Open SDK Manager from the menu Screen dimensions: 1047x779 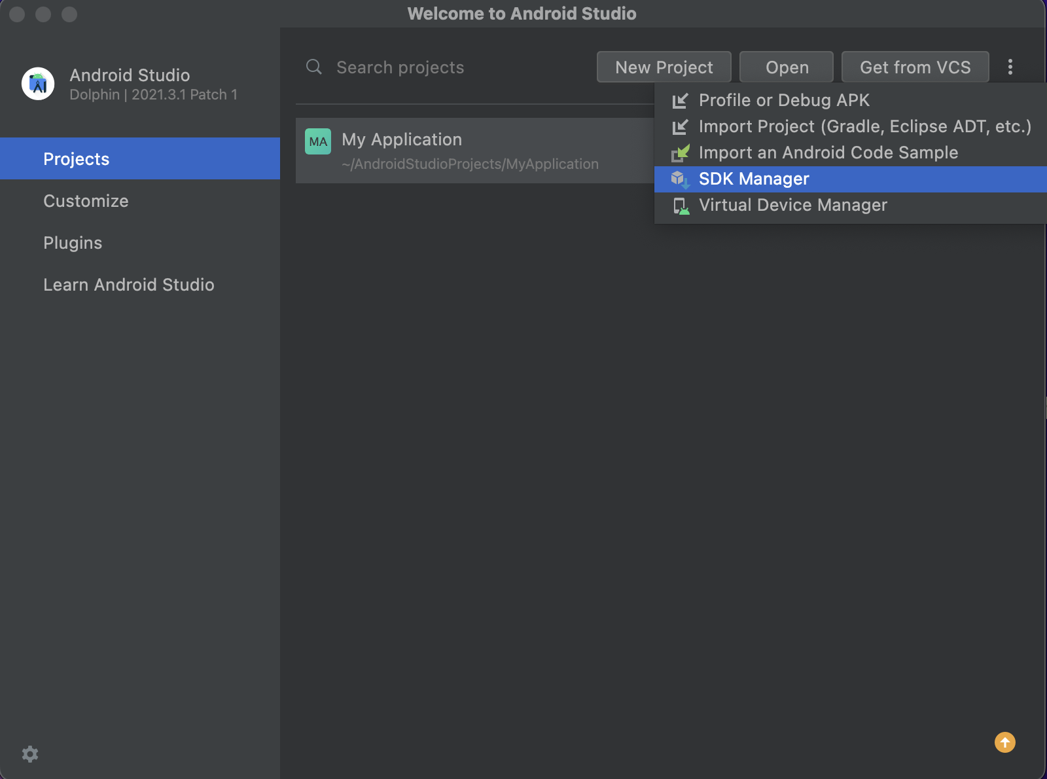coord(851,179)
